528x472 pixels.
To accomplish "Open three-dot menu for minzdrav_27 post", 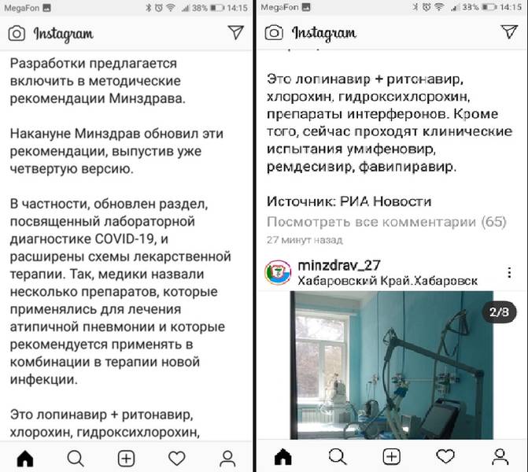I will [x=509, y=272].
